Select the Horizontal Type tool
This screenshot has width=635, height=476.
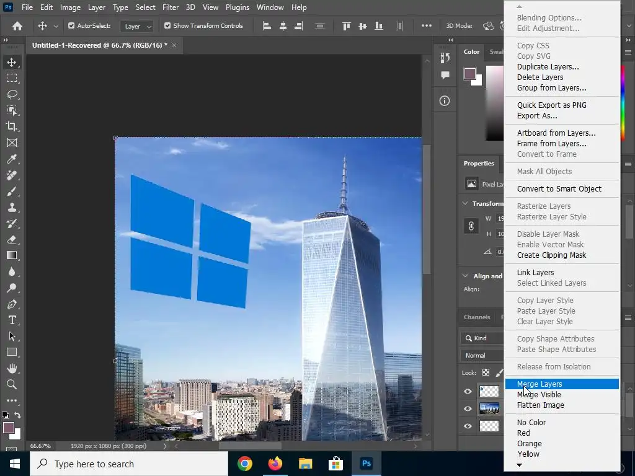pos(12,320)
